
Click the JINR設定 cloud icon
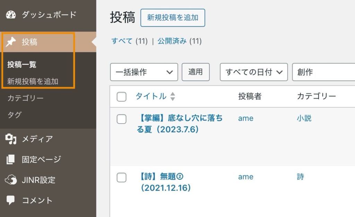tap(11, 180)
